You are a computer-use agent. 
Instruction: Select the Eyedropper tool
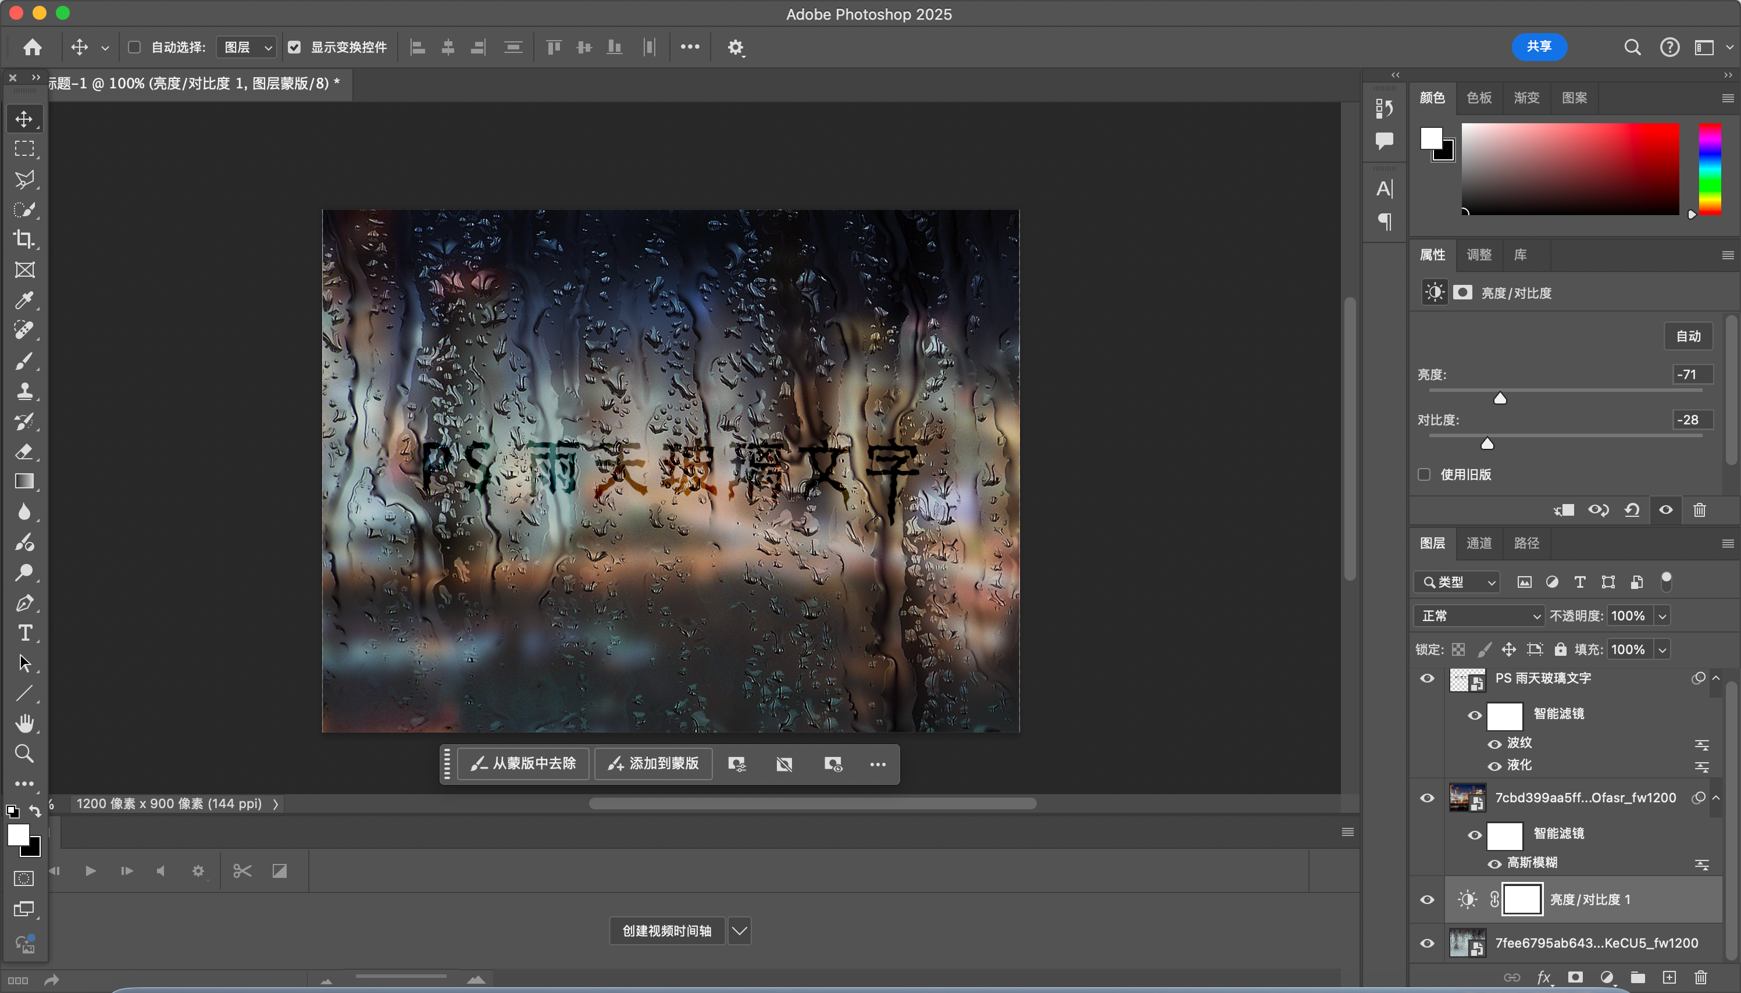coord(24,300)
